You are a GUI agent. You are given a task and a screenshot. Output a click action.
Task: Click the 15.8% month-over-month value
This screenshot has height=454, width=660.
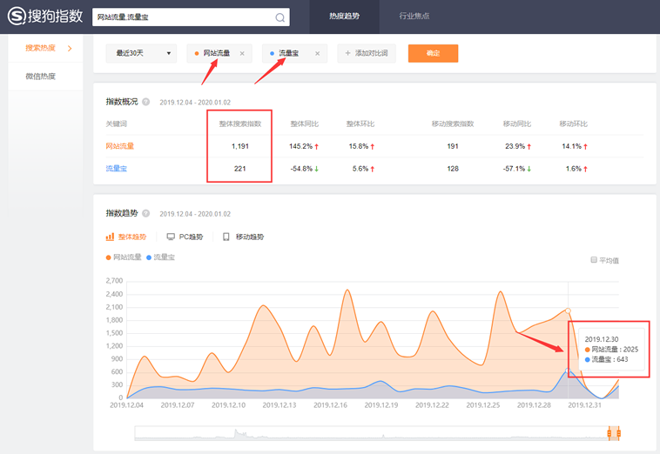click(x=359, y=146)
